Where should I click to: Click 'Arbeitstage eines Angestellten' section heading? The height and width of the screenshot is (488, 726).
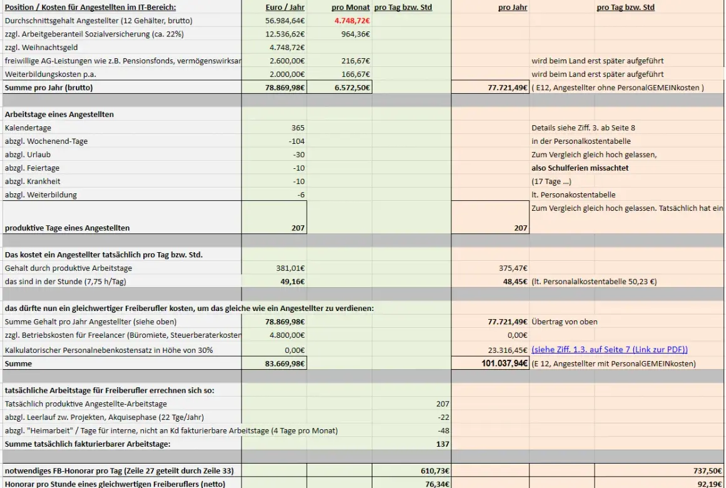59,114
